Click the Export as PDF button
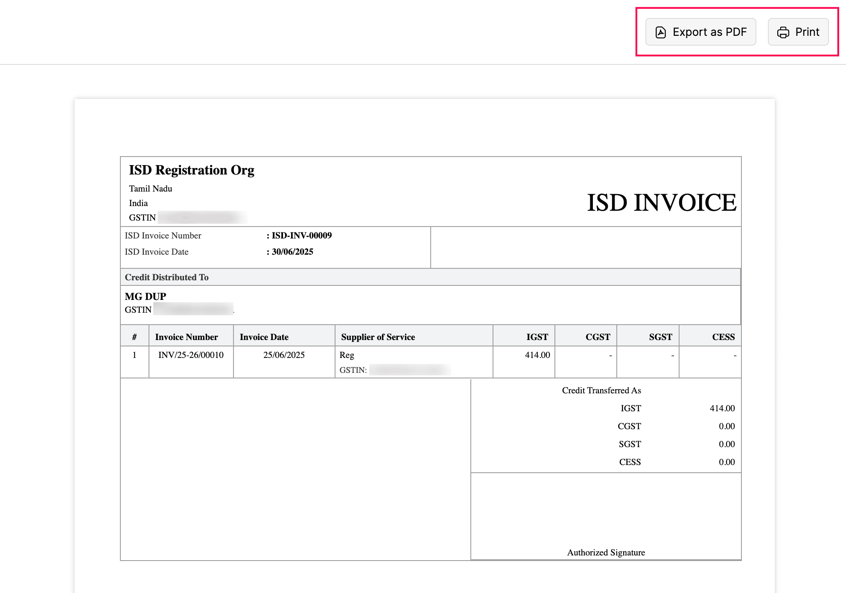 coord(700,32)
